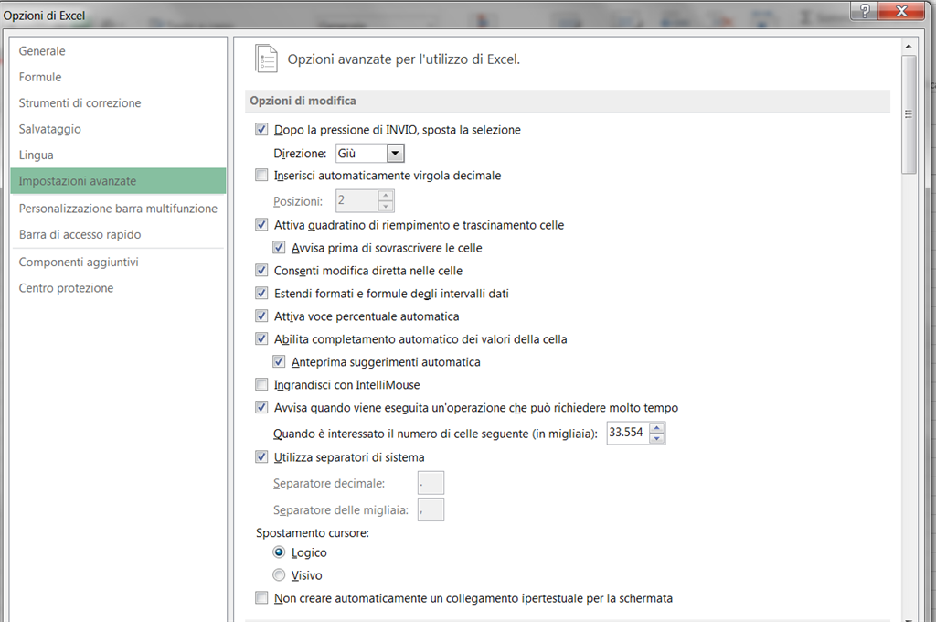The height and width of the screenshot is (622, 936).
Task: Click the vertical scrollbar thumb
Action: [x=909, y=114]
